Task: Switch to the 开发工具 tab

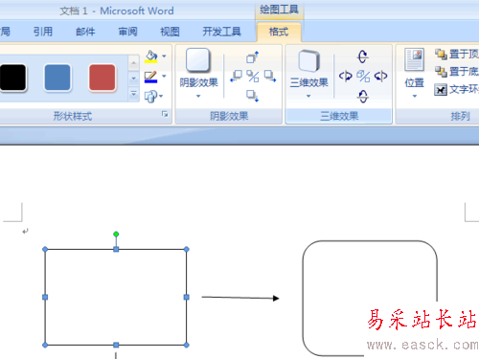Action: (x=221, y=32)
